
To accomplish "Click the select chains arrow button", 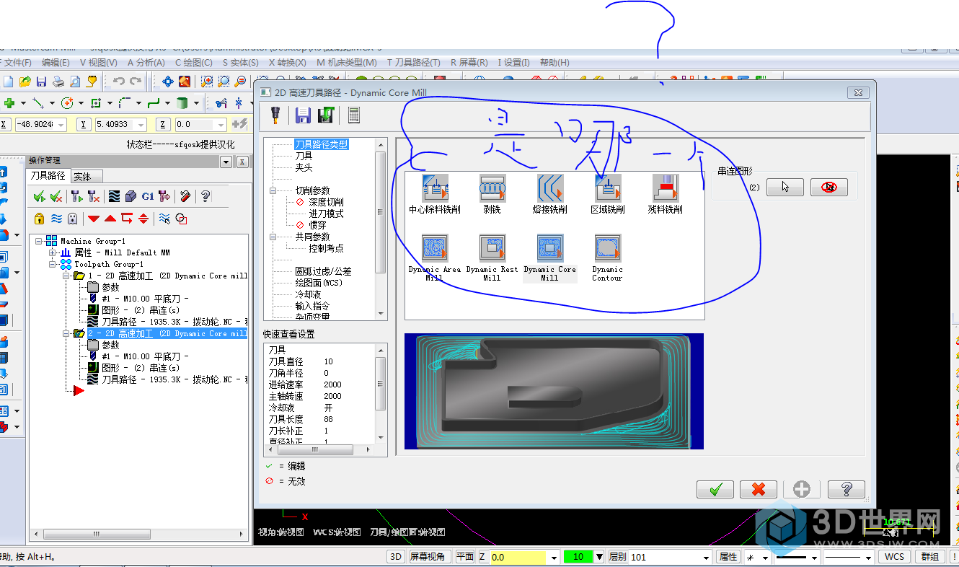I will 785,187.
